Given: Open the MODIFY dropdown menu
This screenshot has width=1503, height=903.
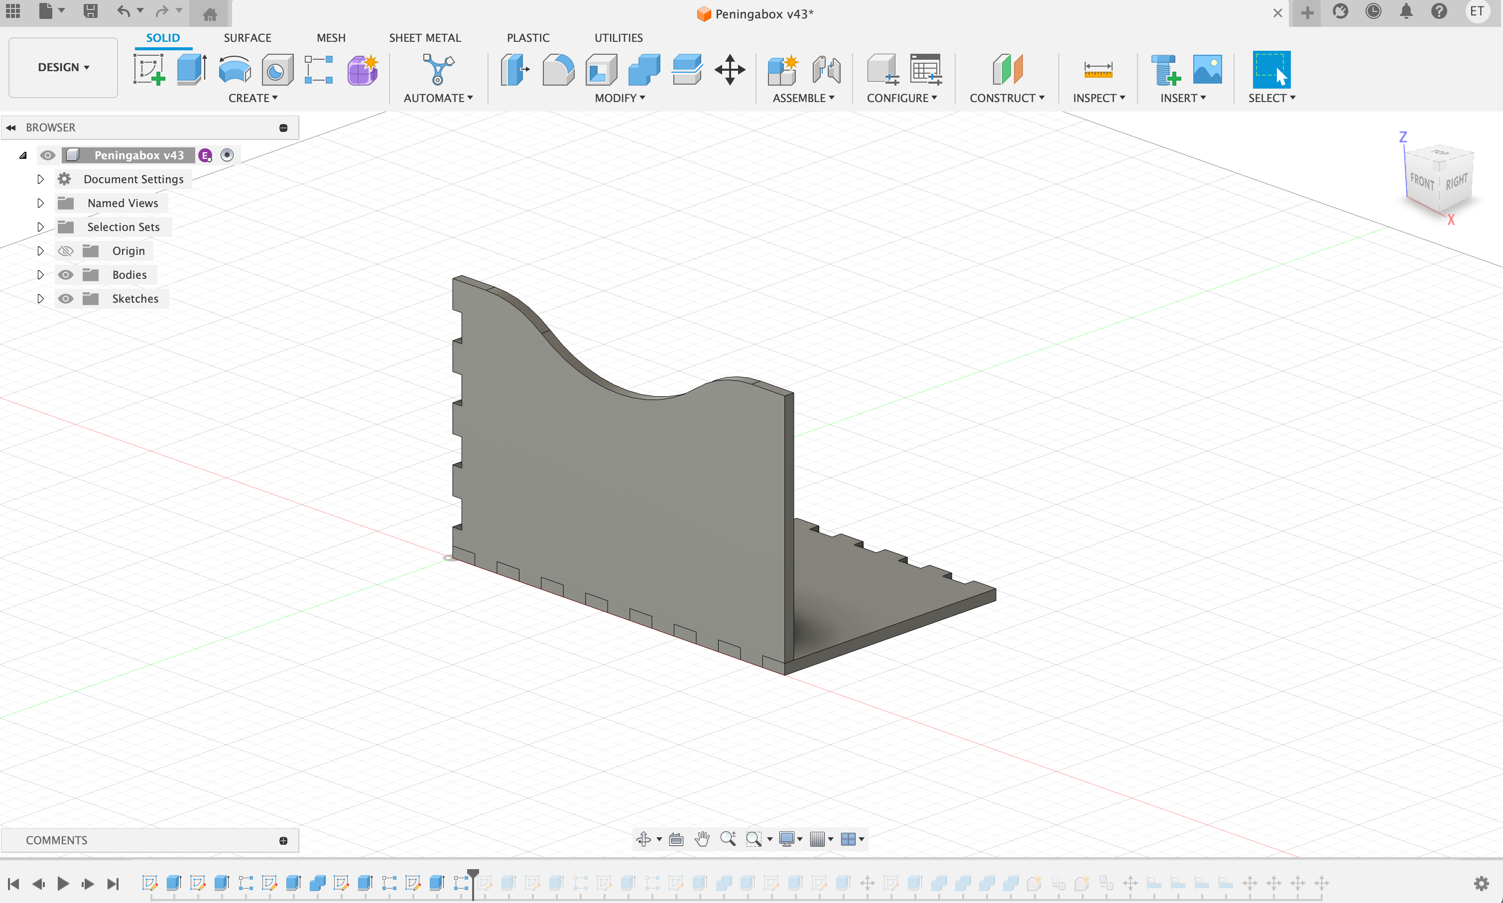Looking at the screenshot, I should point(620,98).
